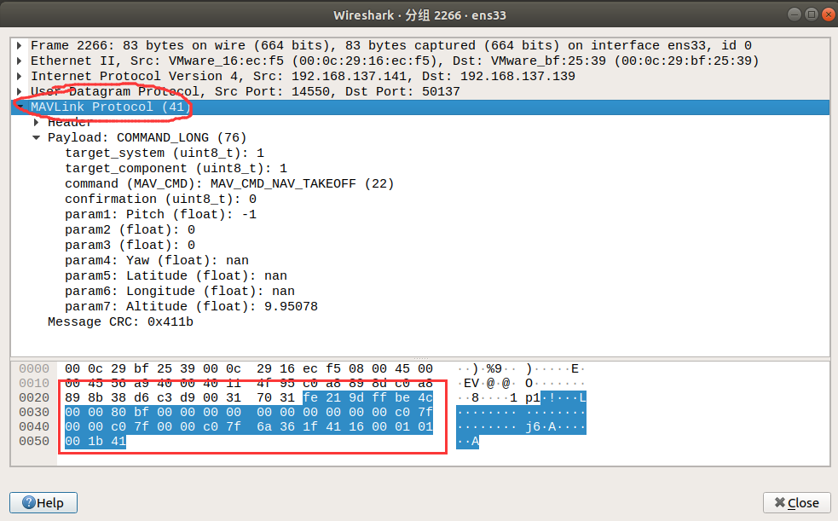
Task: Maximize the Wireshark packet window
Action: coord(812,14)
